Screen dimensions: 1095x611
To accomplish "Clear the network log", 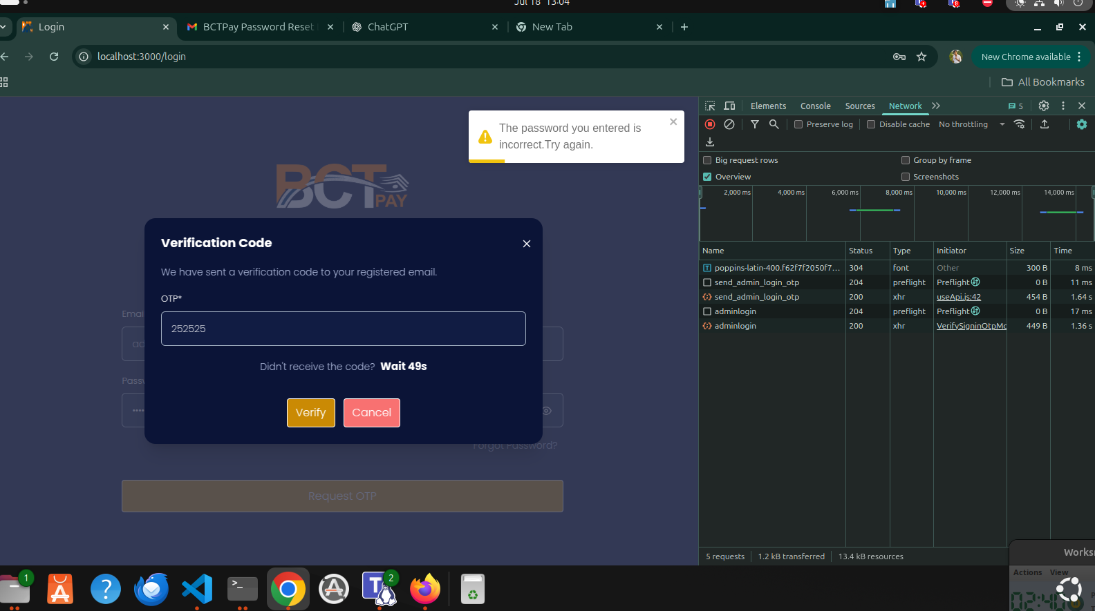I will tap(729, 124).
